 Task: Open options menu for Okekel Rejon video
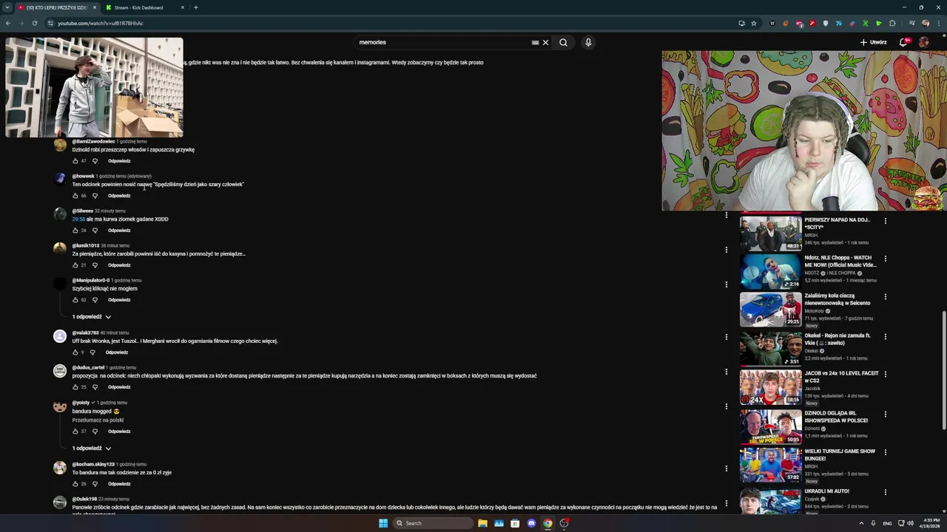[885, 336]
